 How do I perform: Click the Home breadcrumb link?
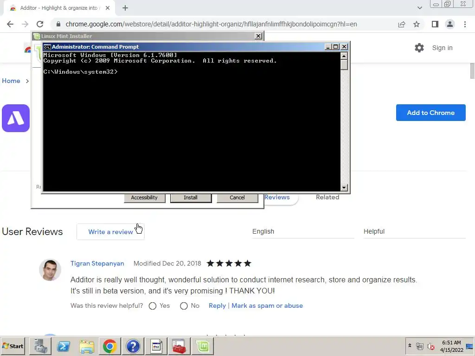(11, 81)
